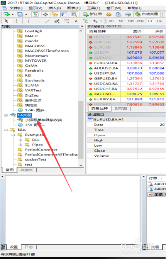Open the 显示(V) menu
The width and height of the screenshot is (166, 259).
coord(36,8)
